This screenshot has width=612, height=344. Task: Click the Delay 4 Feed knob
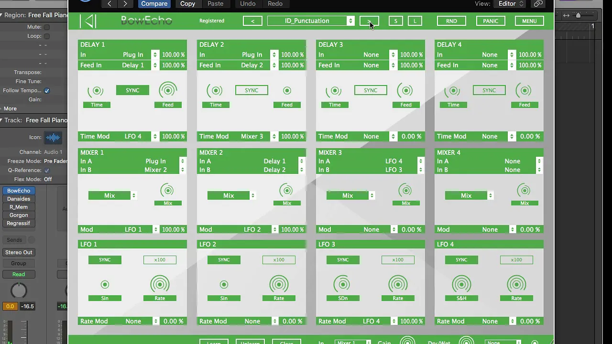click(x=524, y=90)
